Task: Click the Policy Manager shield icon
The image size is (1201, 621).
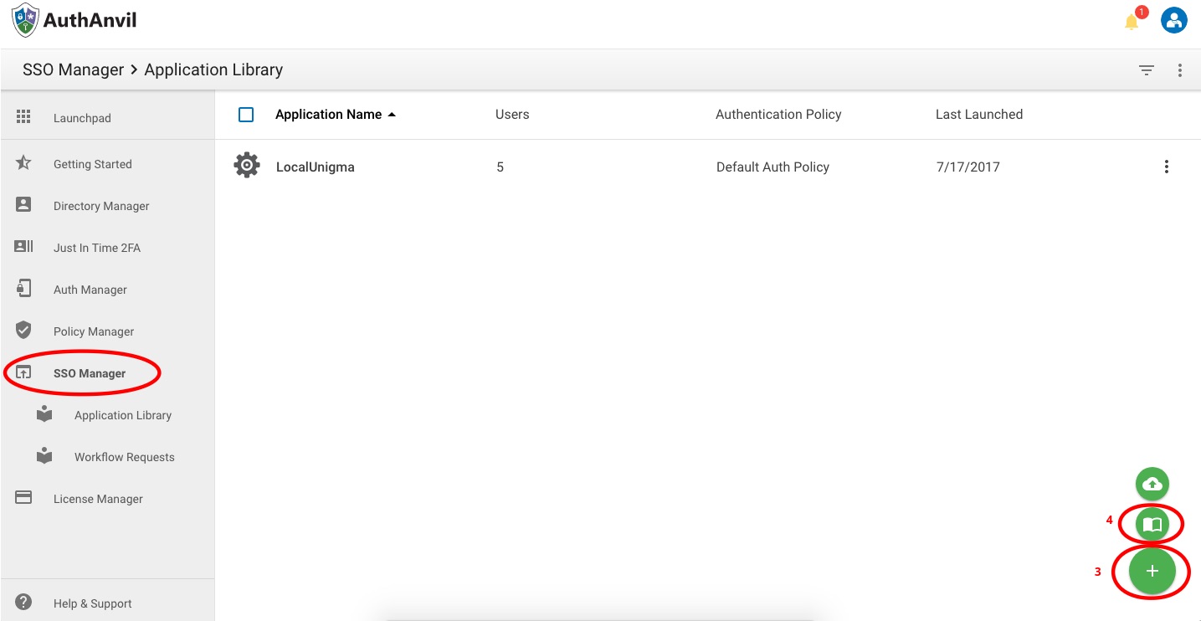Action: pos(23,331)
